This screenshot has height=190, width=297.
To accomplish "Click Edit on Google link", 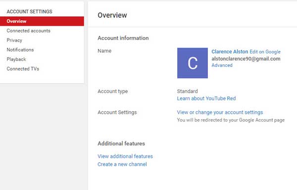I will [265, 51].
